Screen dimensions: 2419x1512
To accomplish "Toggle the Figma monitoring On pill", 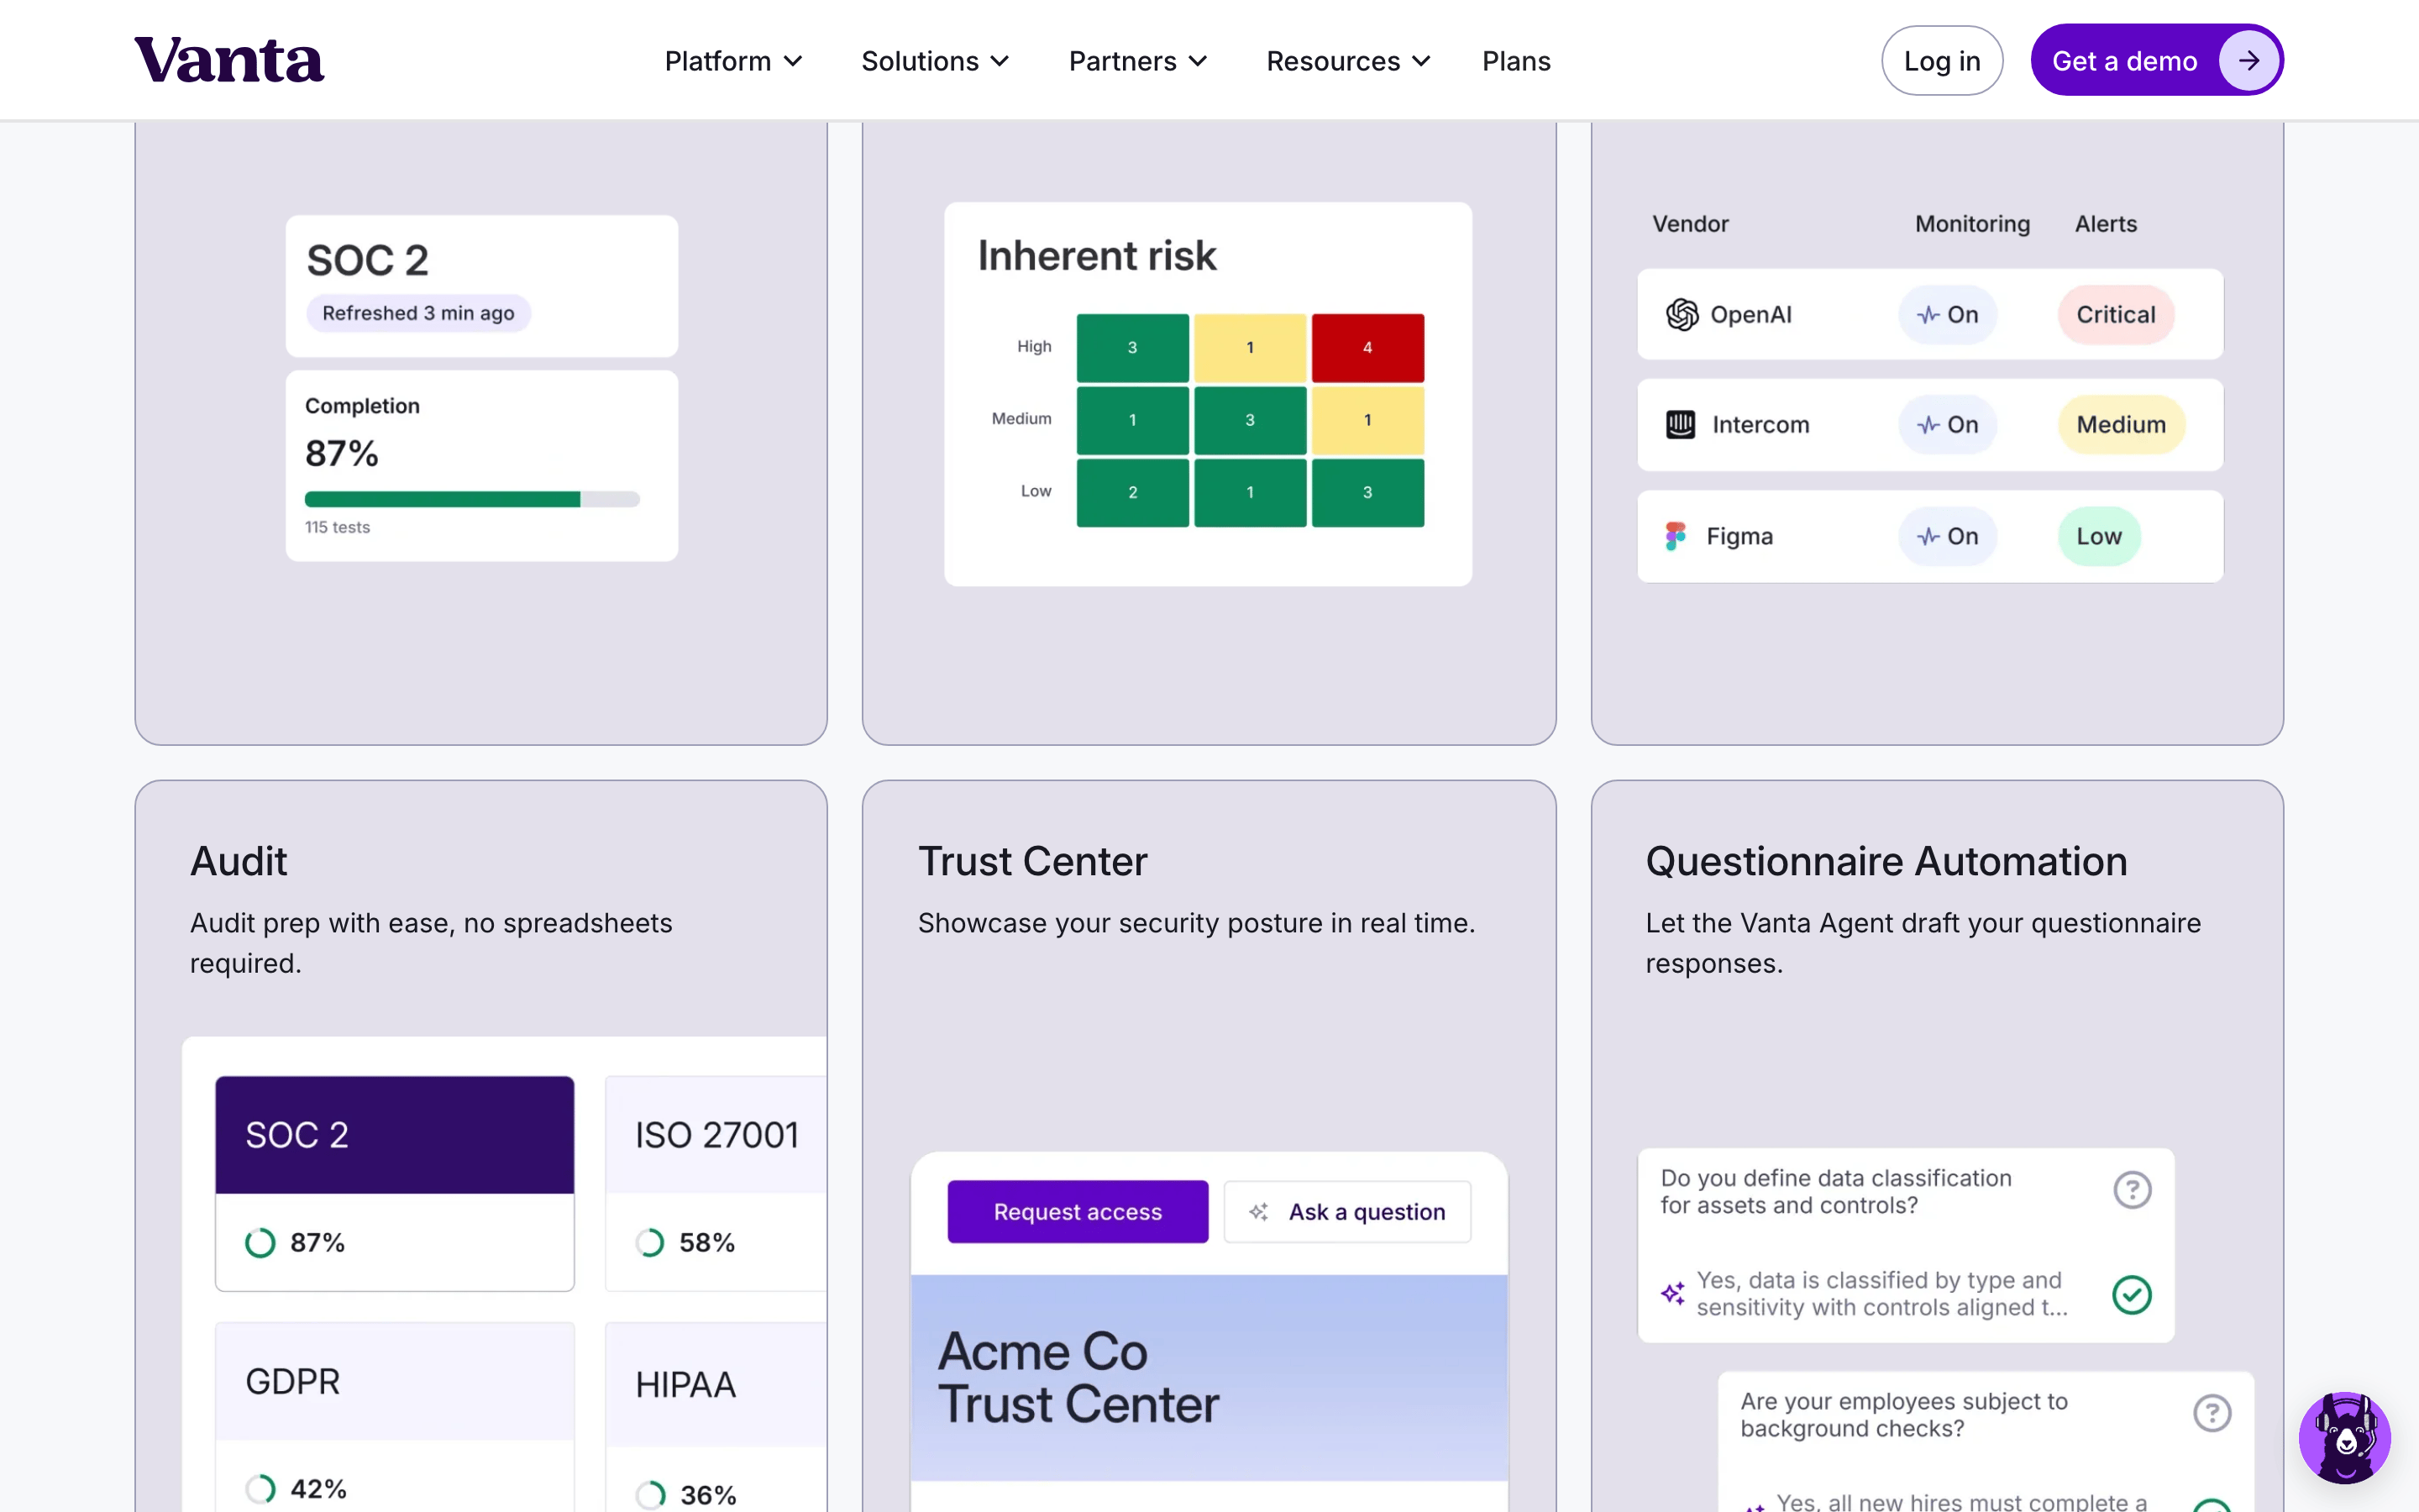I will [1947, 537].
